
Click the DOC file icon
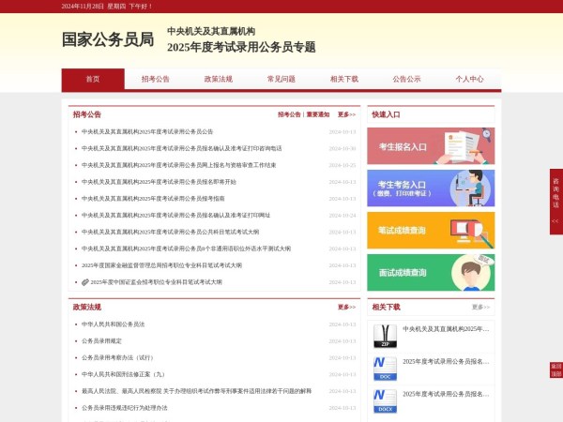tap(385, 366)
